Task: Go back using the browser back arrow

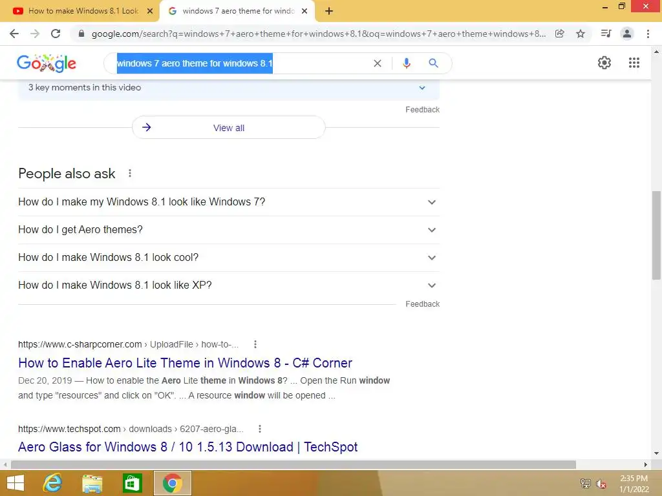Action: (x=14, y=34)
